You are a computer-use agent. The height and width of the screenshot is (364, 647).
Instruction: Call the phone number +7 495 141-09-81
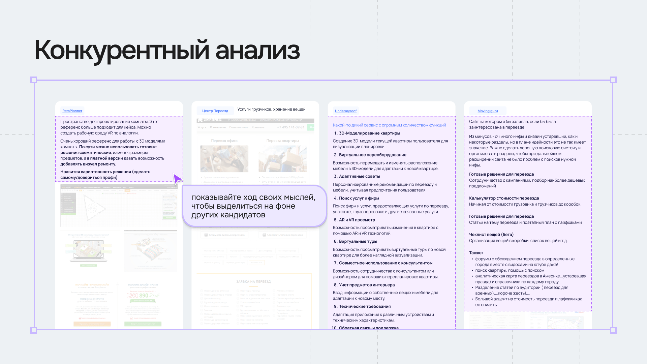(x=291, y=127)
